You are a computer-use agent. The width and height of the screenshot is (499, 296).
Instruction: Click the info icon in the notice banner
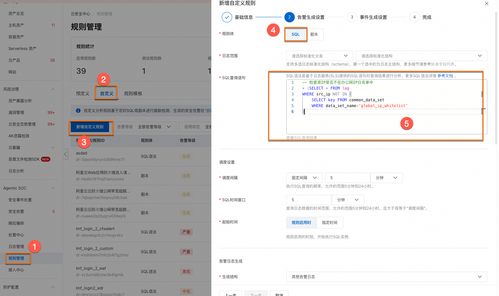tap(78, 111)
